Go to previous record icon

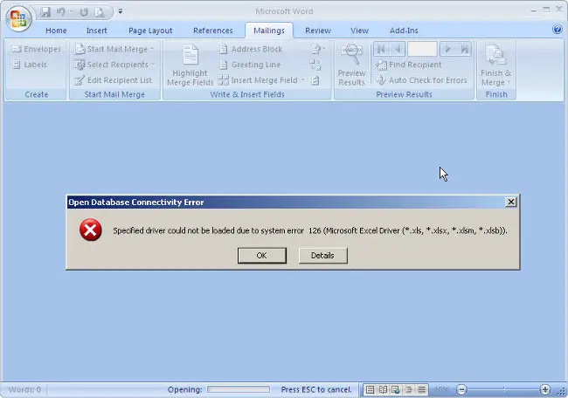(398, 49)
